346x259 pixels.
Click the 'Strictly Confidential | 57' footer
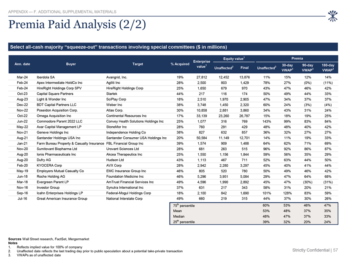point(315,250)
